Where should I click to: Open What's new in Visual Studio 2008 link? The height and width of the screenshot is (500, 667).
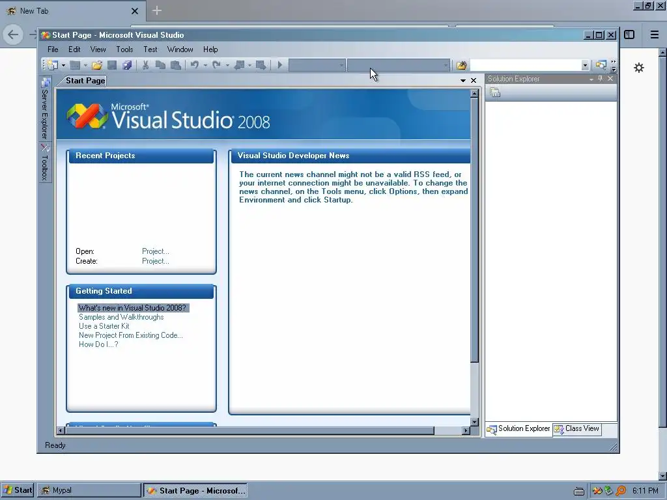[132, 308]
